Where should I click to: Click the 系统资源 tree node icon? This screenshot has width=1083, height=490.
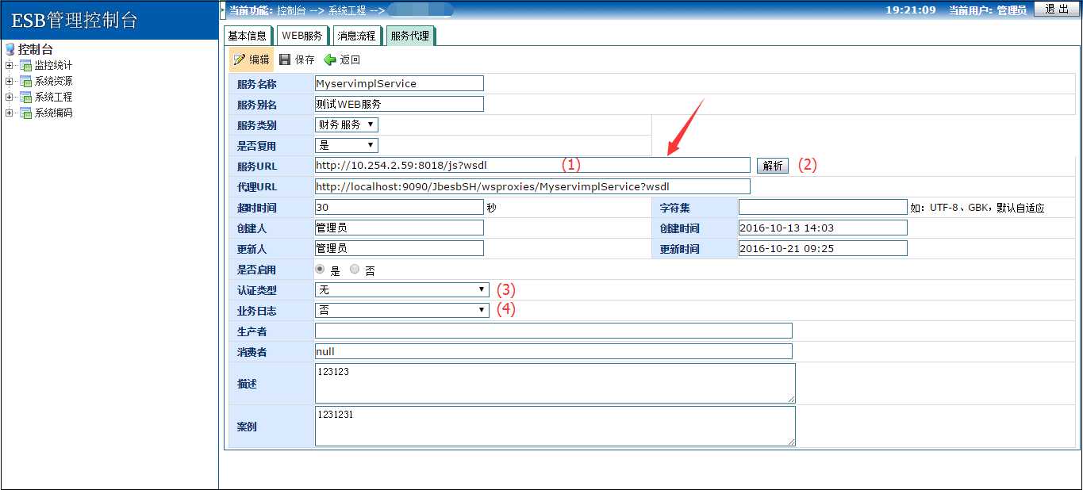click(x=26, y=81)
